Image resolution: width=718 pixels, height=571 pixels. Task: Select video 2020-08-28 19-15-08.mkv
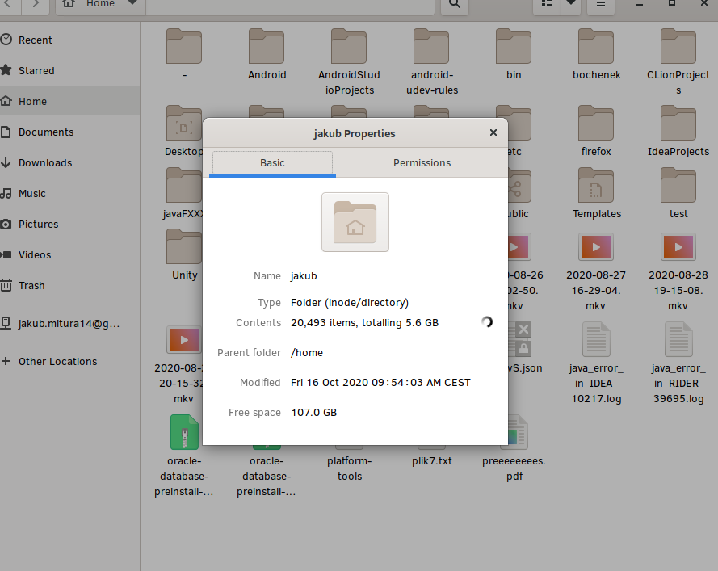678,272
